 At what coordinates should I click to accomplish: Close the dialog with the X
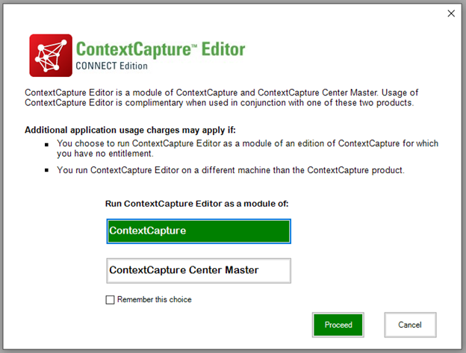451,13
